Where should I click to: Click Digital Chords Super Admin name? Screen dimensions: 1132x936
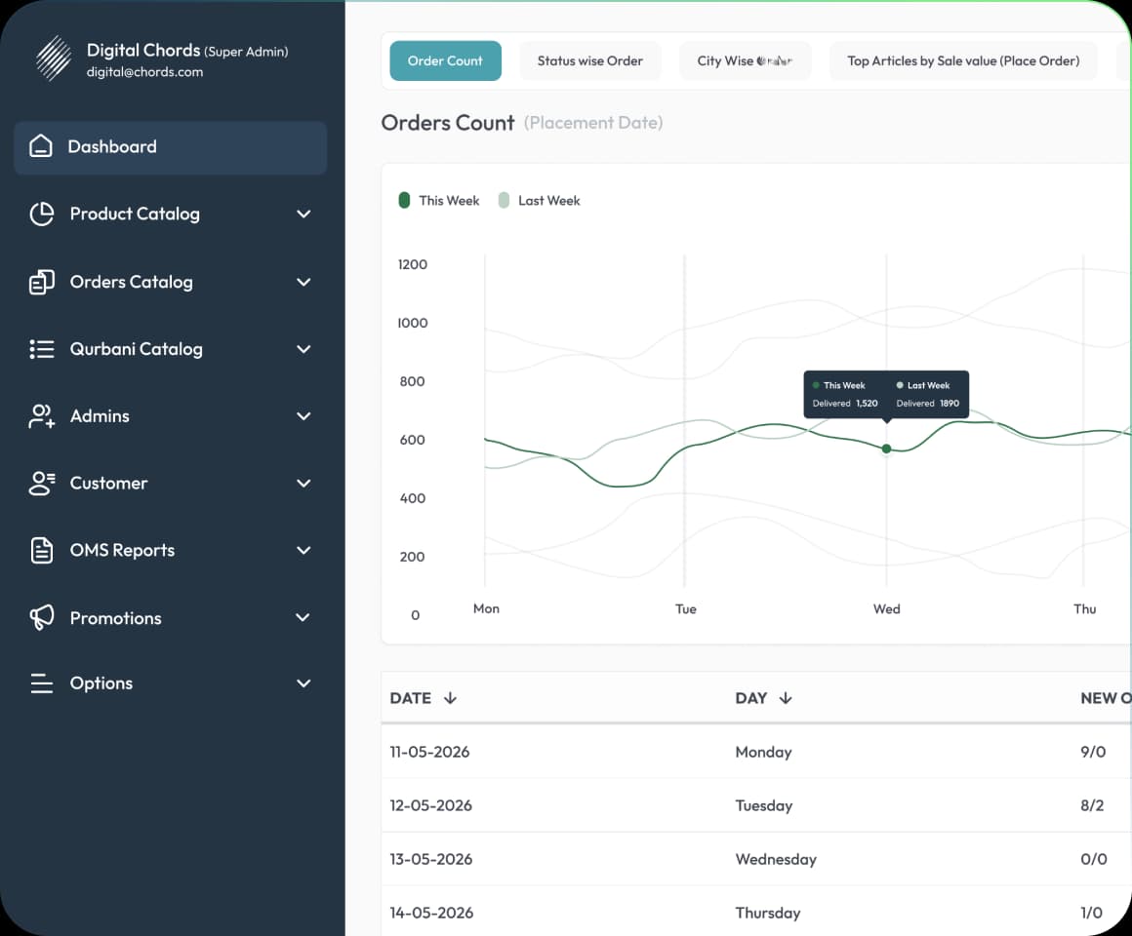[x=187, y=51]
